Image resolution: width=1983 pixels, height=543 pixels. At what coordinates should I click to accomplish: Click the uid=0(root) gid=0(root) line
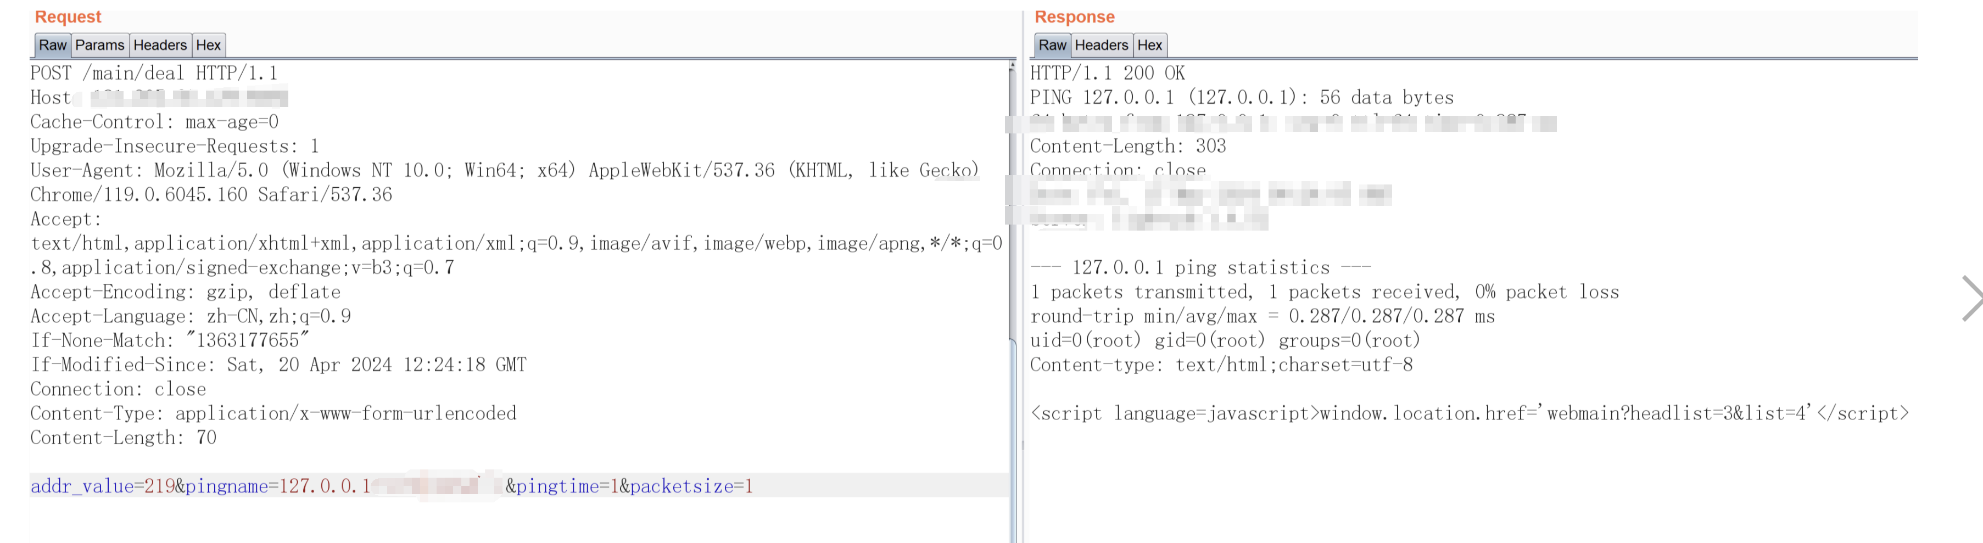point(1225,340)
